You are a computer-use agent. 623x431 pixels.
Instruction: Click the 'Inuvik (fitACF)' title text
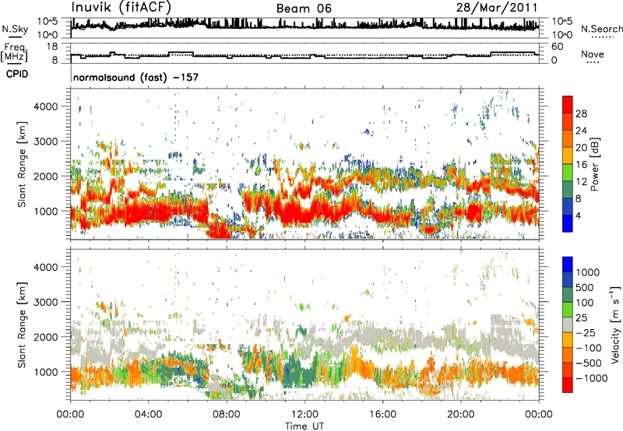coord(121,8)
